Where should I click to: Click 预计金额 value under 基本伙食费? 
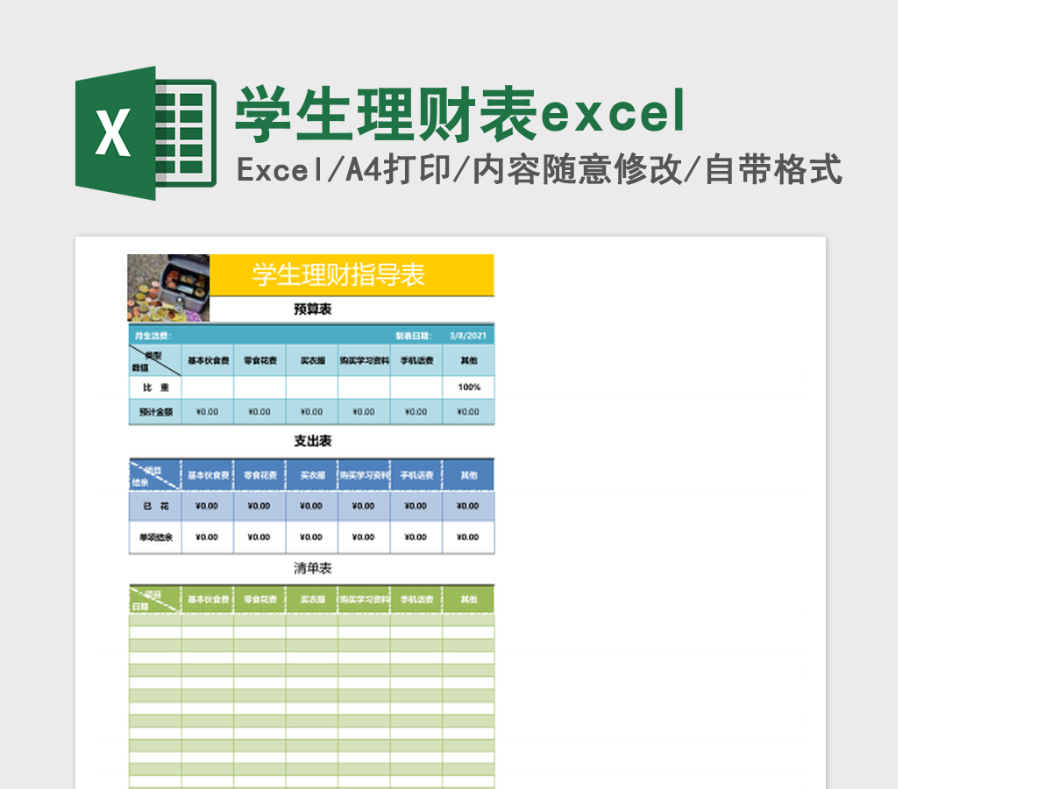pos(208,411)
